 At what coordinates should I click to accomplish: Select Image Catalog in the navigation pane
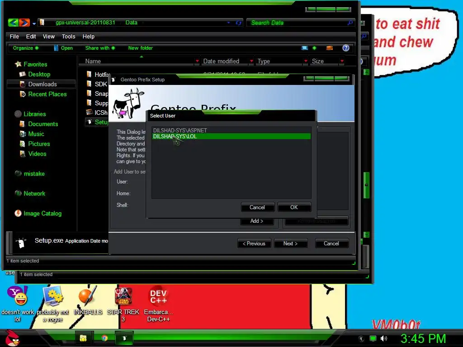tap(43, 213)
